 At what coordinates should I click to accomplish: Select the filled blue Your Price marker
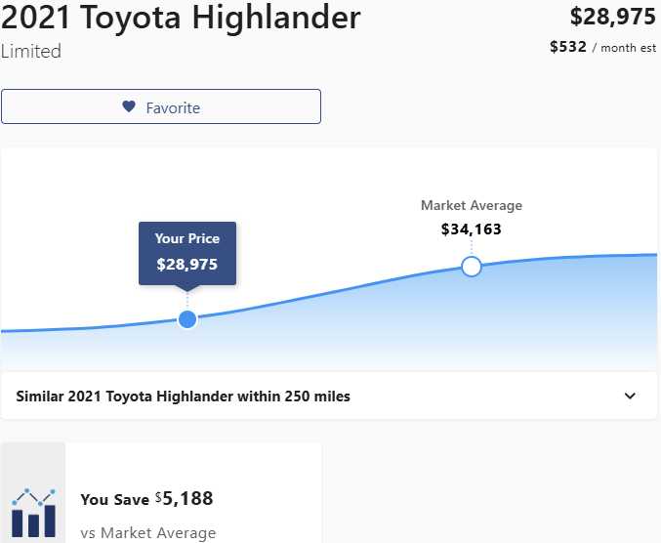(187, 319)
